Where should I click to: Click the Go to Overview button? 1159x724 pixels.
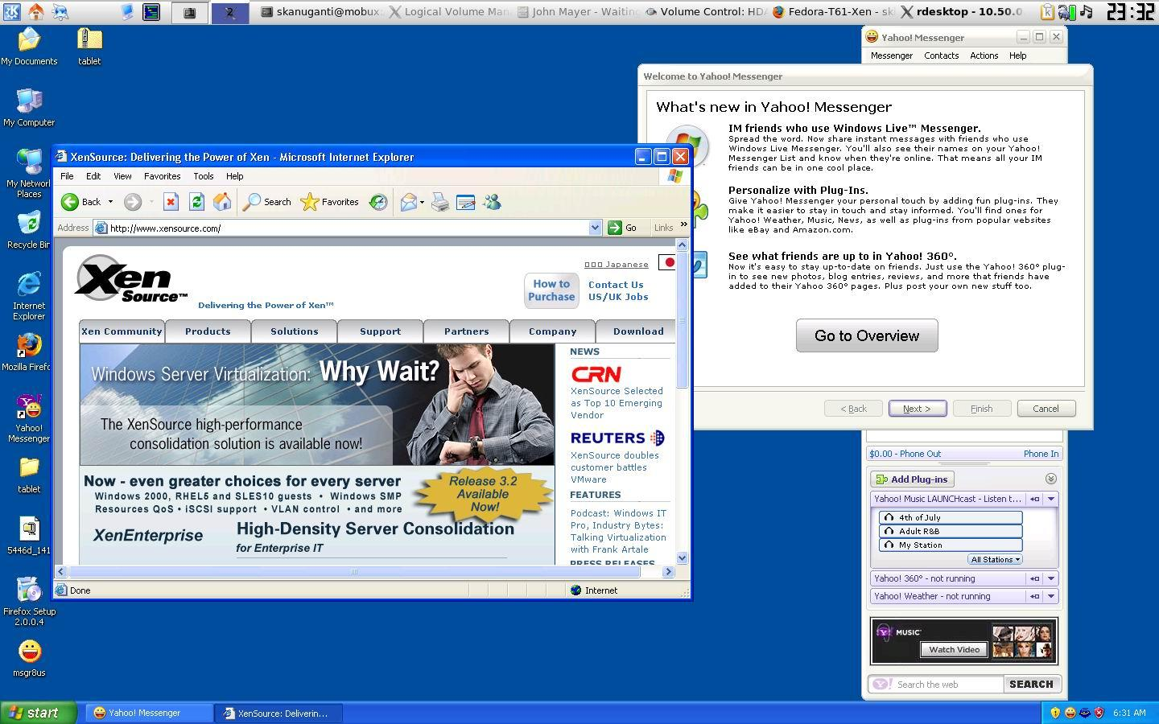[867, 335]
